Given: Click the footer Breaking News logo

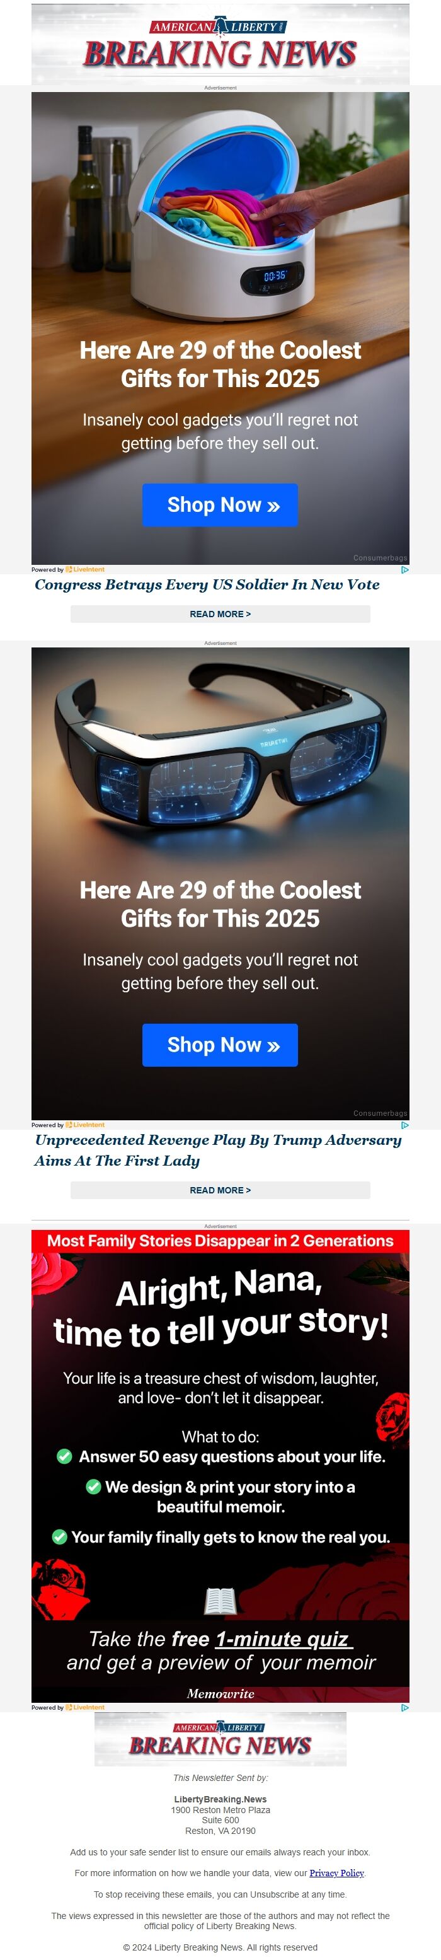Looking at the screenshot, I should pos(220,1739).
